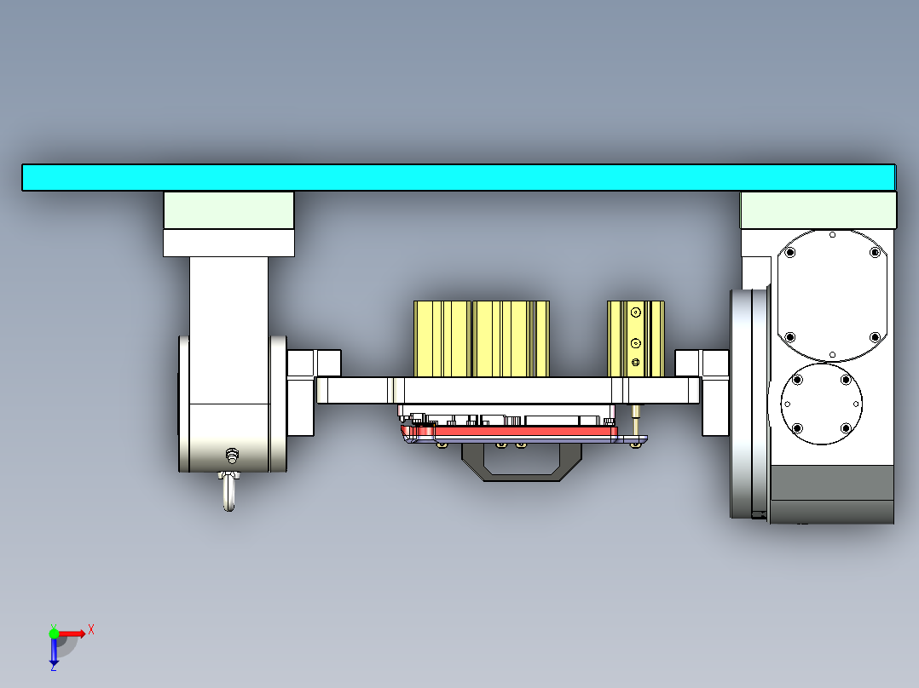Select the long white horizontal swing plate
This screenshot has width=919, height=688.
pos(507,391)
